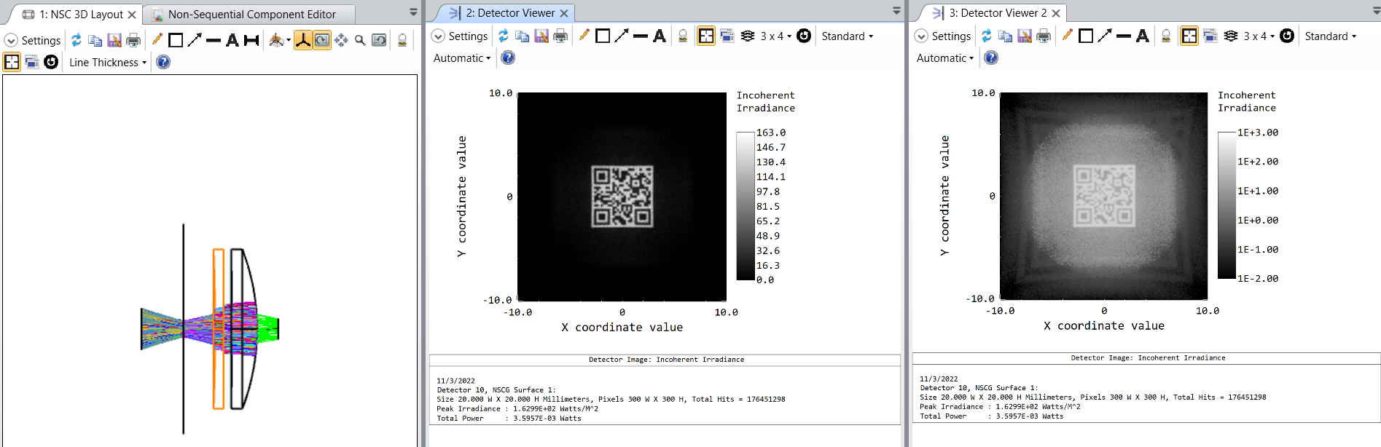Expand Settings in NSC 3D Layout
Viewport: 1381px width, 447px height.
pyautogui.click(x=33, y=40)
